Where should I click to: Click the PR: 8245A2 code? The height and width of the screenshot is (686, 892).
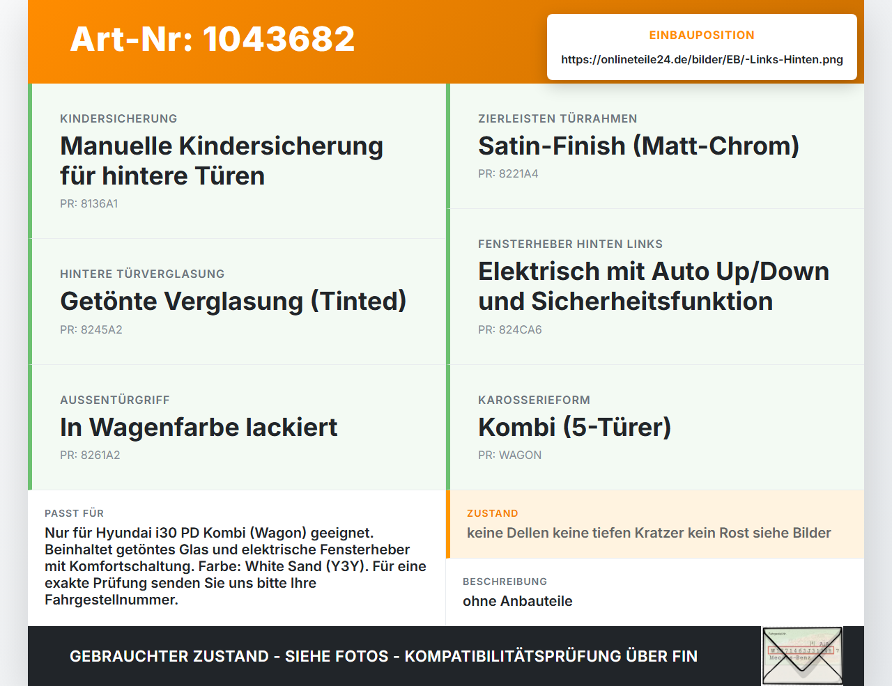(x=91, y=330)
